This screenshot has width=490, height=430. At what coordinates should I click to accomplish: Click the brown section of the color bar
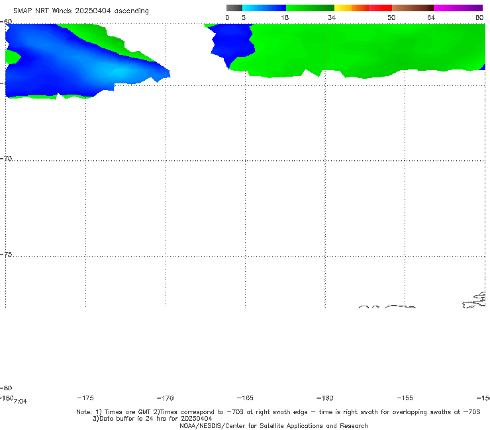(413, 8)
